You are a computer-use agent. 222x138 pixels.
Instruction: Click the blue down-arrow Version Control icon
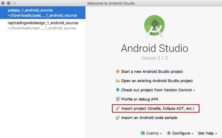pos(118,90)
